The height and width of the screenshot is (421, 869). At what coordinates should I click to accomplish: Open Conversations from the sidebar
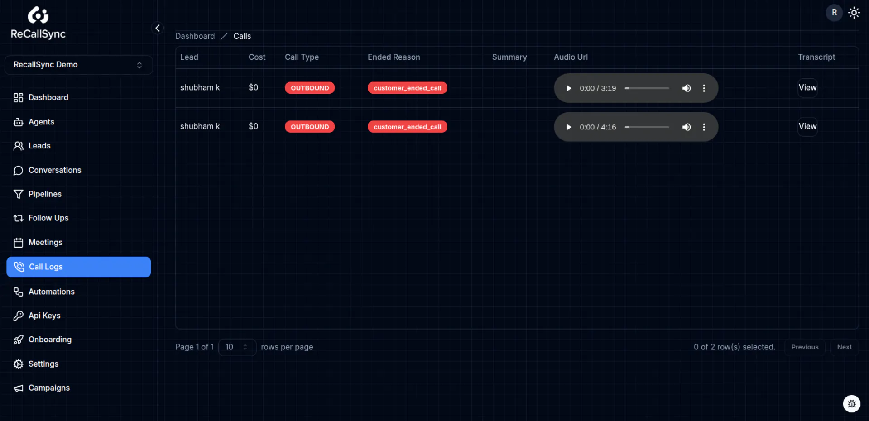pos(78,170)
